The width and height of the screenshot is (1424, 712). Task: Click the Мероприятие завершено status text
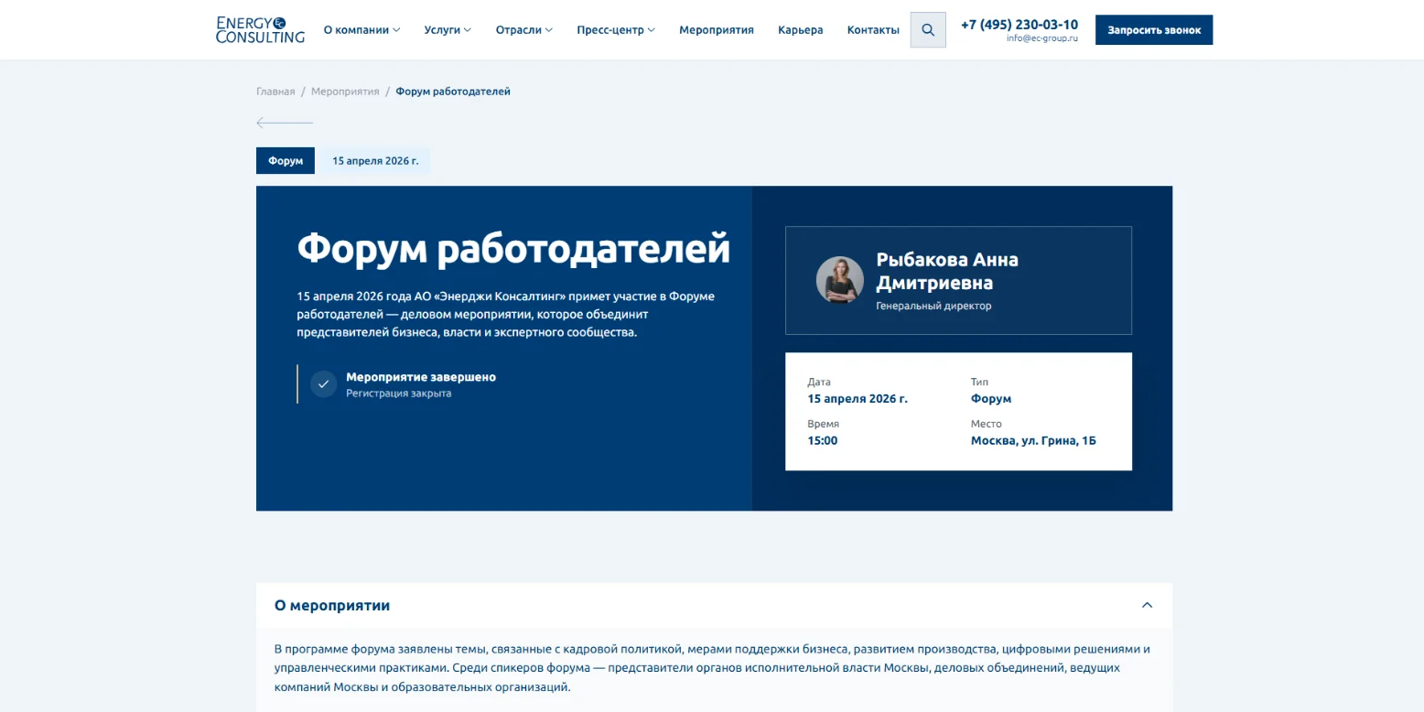click(x=421, y=377)
